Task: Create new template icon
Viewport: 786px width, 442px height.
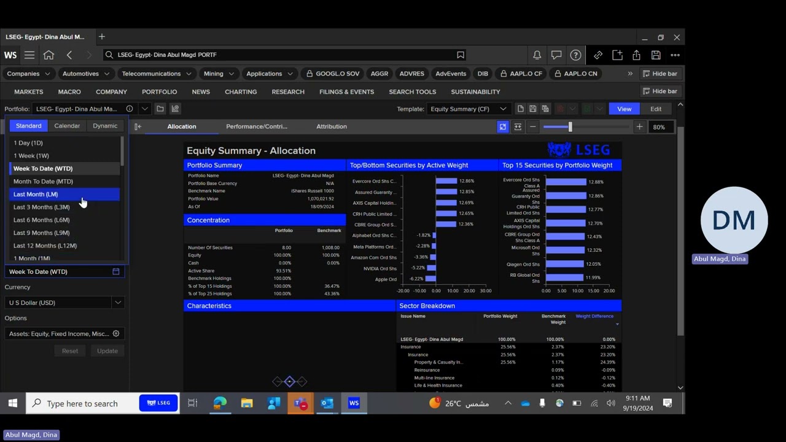Action: (x=521, y=109)
